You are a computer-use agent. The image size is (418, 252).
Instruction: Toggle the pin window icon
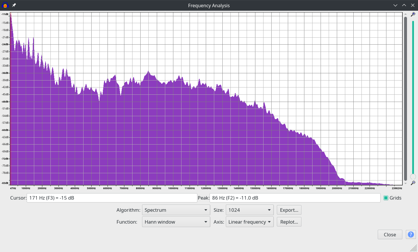click(14, 5)
